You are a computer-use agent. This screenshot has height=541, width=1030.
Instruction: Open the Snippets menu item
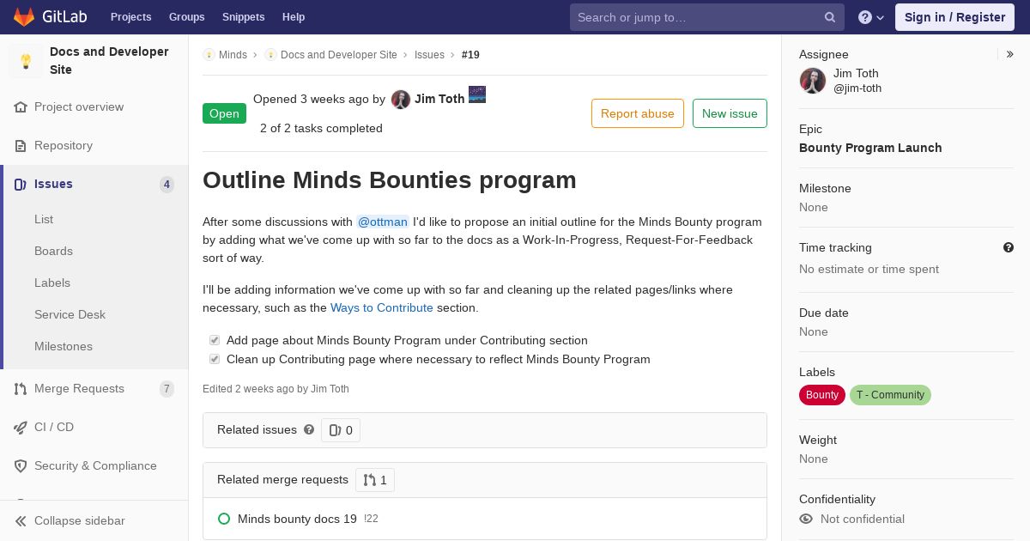[x=244, y=17]
